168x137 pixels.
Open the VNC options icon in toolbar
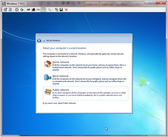pos(5,10)
